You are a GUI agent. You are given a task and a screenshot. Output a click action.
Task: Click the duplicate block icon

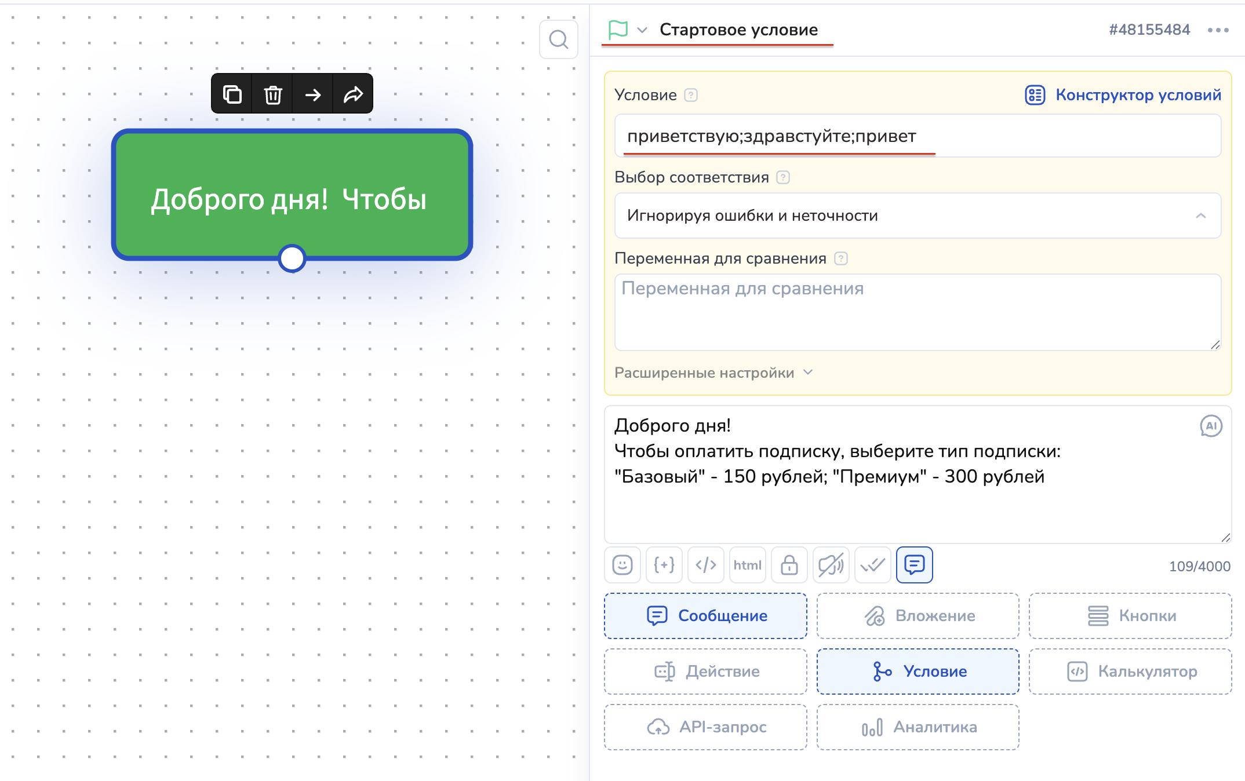coord(232,94)
